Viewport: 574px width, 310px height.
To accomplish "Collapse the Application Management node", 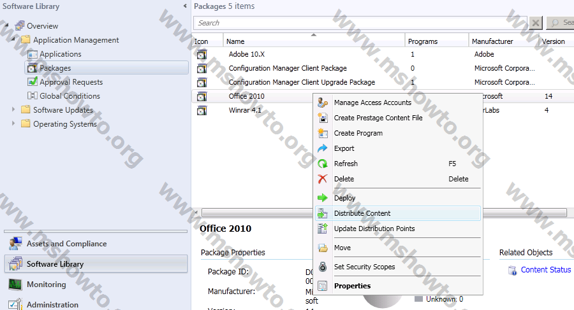I will point(13,38).
